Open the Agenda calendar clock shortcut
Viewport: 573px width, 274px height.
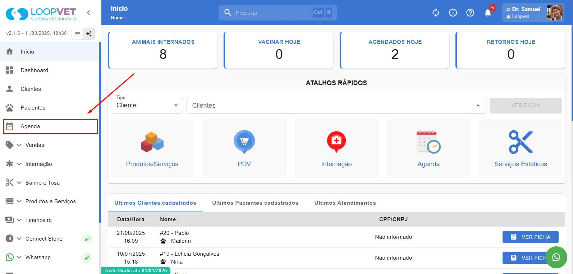(428, 148)
